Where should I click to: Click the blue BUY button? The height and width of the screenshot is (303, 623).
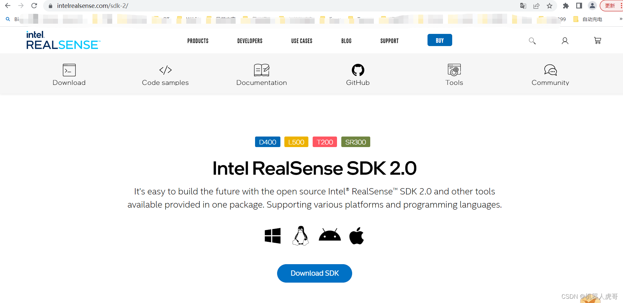coord(440,40)
